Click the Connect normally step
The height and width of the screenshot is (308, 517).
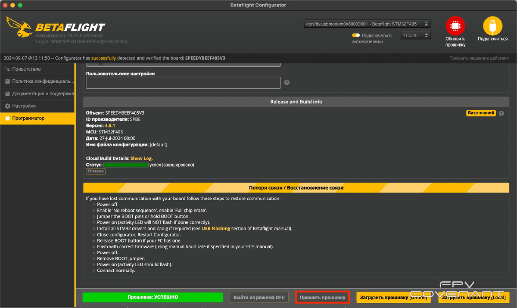(x=116, y=271)
